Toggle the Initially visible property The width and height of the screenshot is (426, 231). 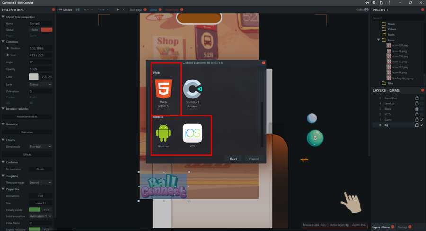click(x=40, y=210)
